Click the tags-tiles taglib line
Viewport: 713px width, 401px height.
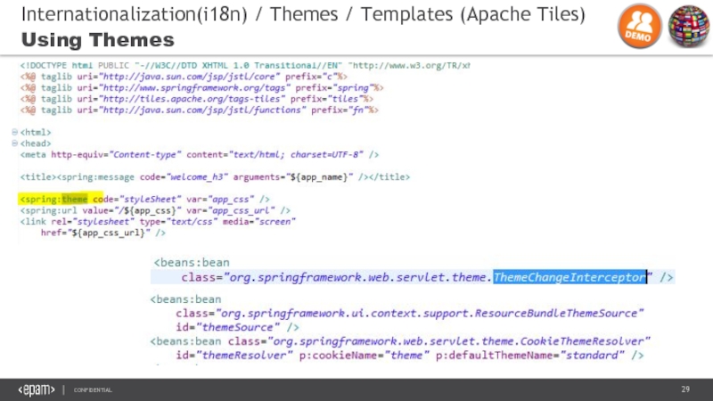[197, 99]
